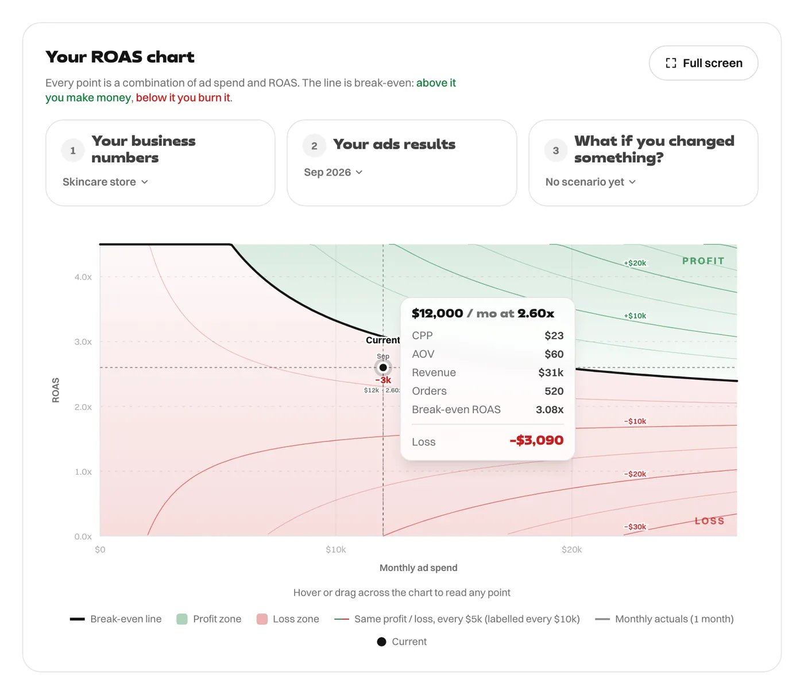Click the black Current dot in legend
The width and height of the screenshot is (804, 695).
[381, 642]
